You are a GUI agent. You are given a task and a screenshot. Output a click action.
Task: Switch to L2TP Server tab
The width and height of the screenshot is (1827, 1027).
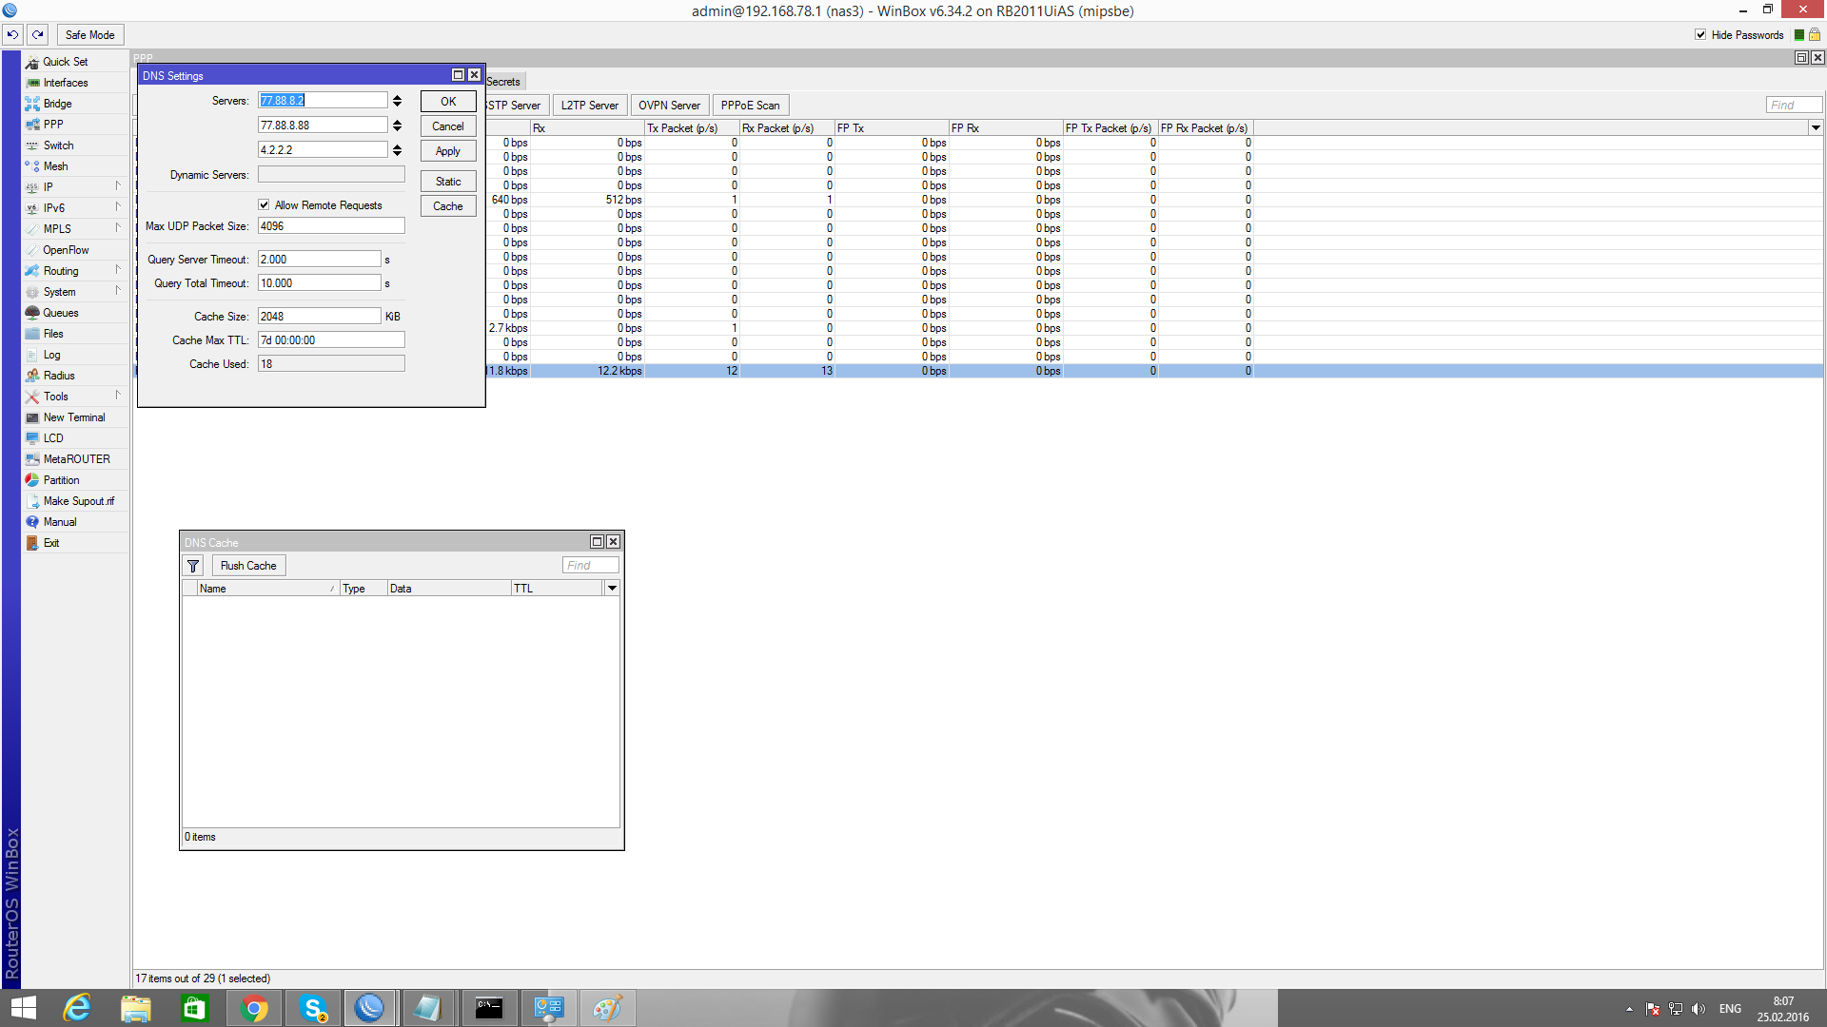589,106
